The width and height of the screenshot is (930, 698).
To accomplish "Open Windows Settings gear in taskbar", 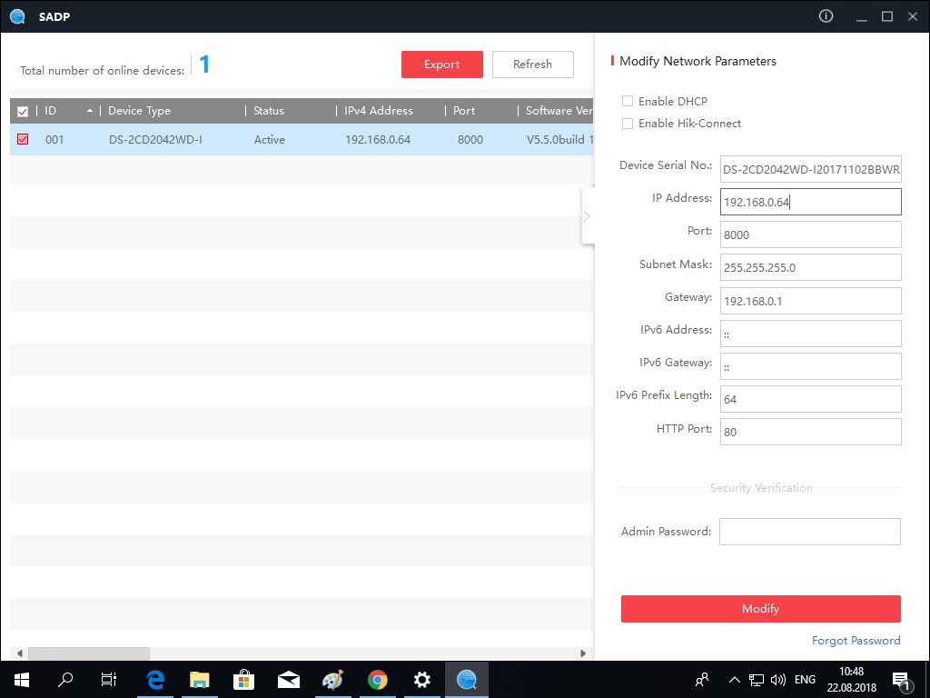I will pyautogui.click(x=422, y=679).
